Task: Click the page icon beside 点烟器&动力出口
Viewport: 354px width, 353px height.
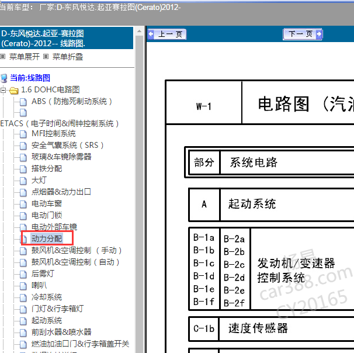Action: pyautogui.click(x=23, y=192)
